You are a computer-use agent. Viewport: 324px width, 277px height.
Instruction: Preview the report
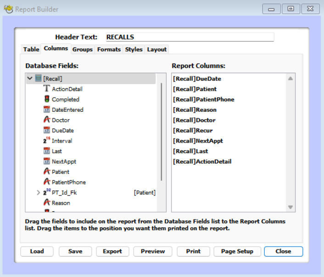coord(153,251)
